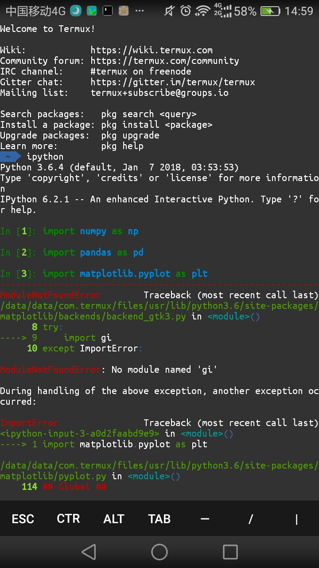Tap the muted sound status icon

pos(170,11)
